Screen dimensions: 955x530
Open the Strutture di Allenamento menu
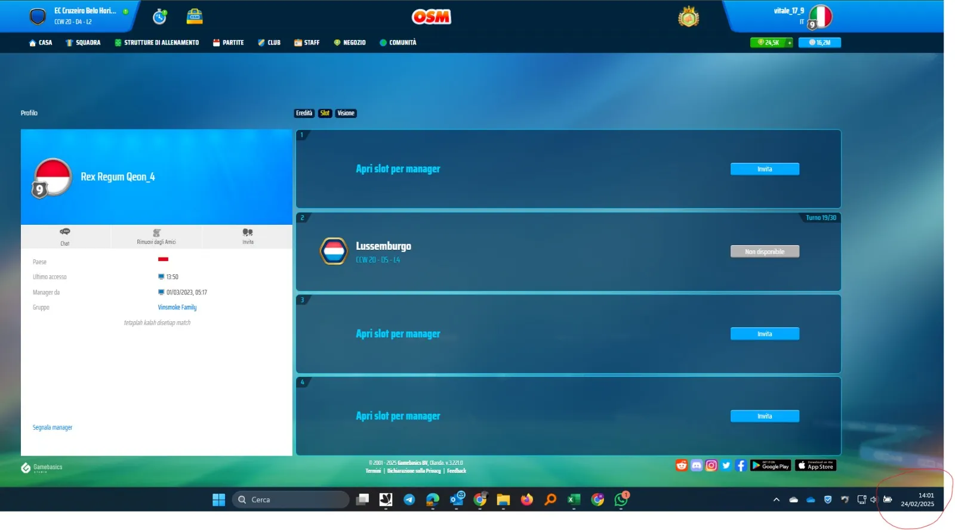point(157,42)
